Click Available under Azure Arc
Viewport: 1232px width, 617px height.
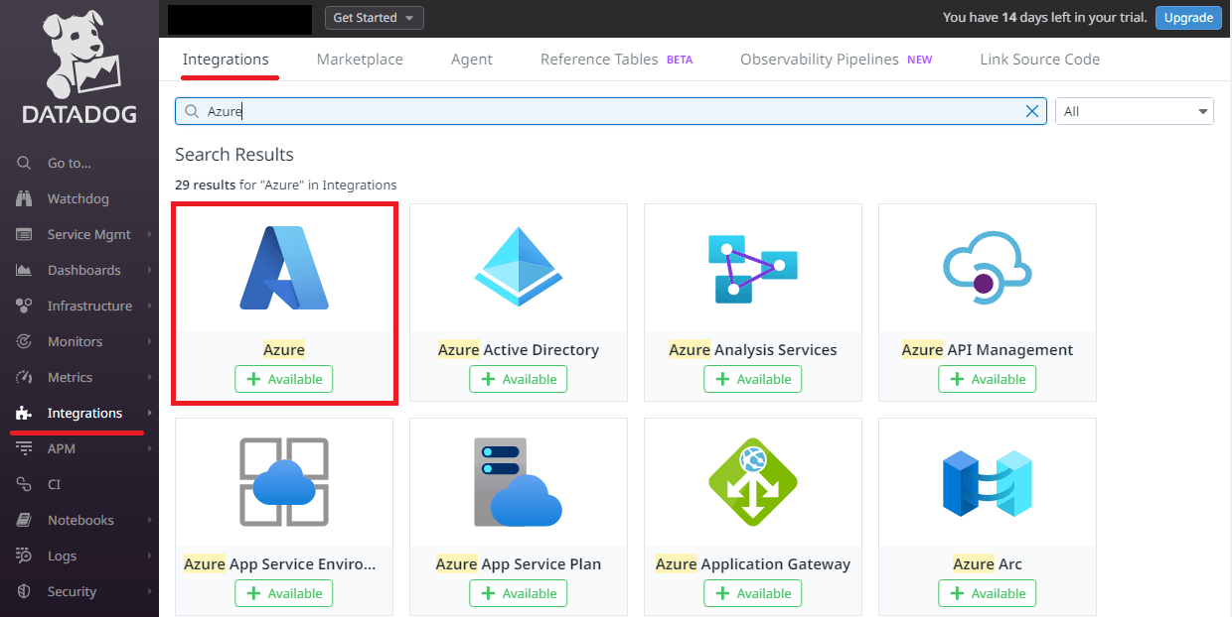pos(988,593)
